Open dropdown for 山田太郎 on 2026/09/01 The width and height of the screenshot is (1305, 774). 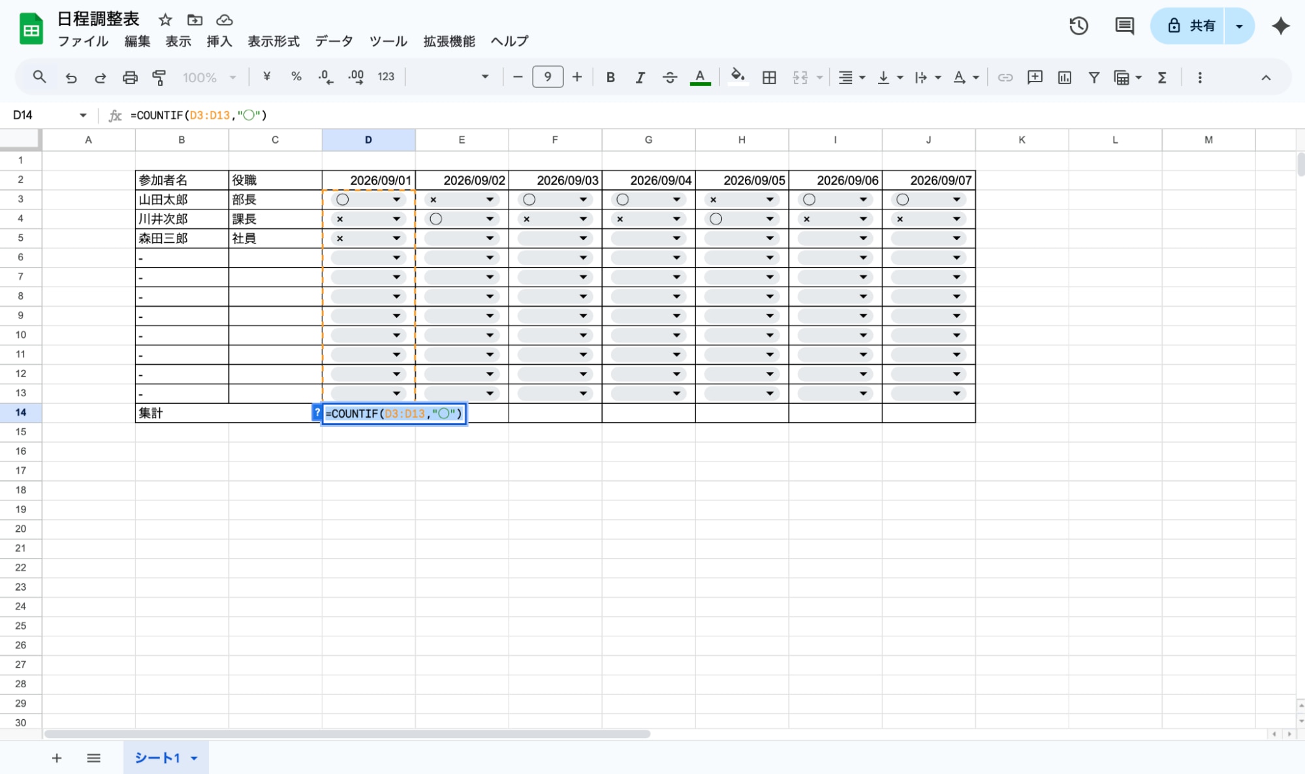[x=396, y=200]
